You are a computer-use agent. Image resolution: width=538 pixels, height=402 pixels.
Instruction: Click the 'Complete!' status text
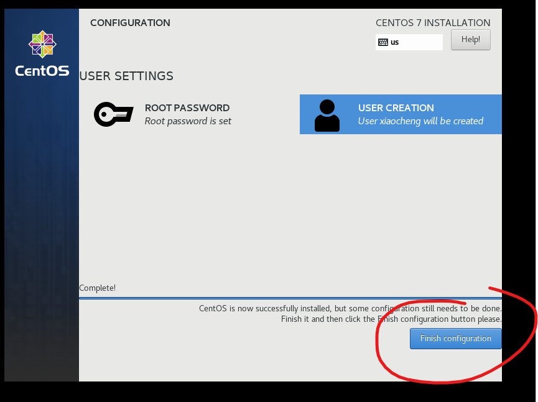[x=98, y=288]
